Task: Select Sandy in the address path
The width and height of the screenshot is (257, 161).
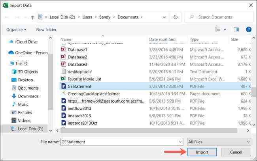Action: tap(105, 17)
